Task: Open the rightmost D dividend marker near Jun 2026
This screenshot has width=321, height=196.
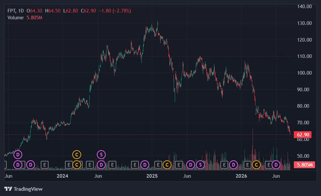Action: click(x=276, y=165)
